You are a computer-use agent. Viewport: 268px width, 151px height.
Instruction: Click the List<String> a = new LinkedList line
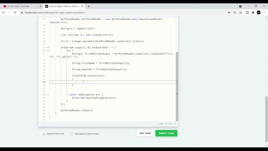[x=87, y=35]
